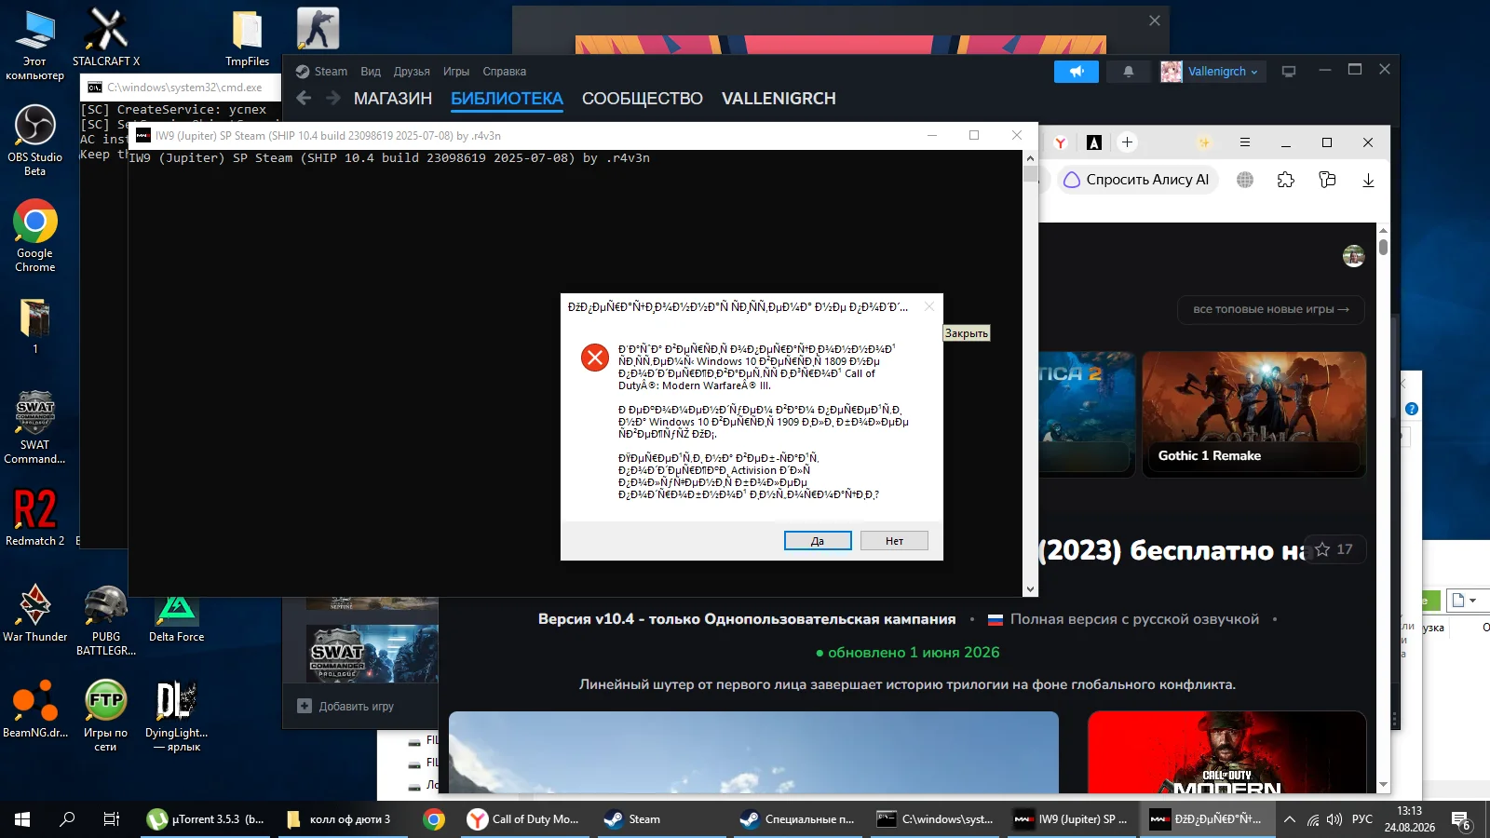Open the Вид menu in Steam

click(371, 72)
